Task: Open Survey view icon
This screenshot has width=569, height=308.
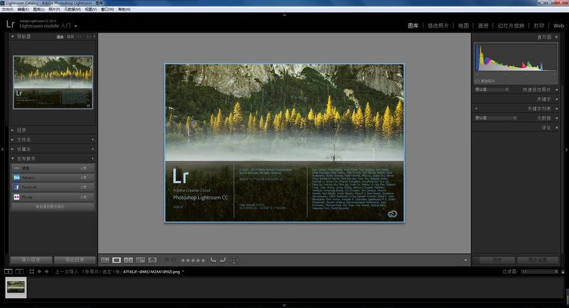Action: point(140,261)
